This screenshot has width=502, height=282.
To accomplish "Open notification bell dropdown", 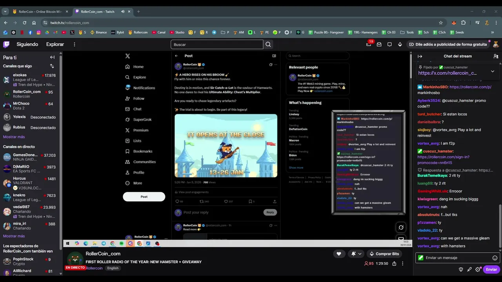I will (x=356, y=254).
